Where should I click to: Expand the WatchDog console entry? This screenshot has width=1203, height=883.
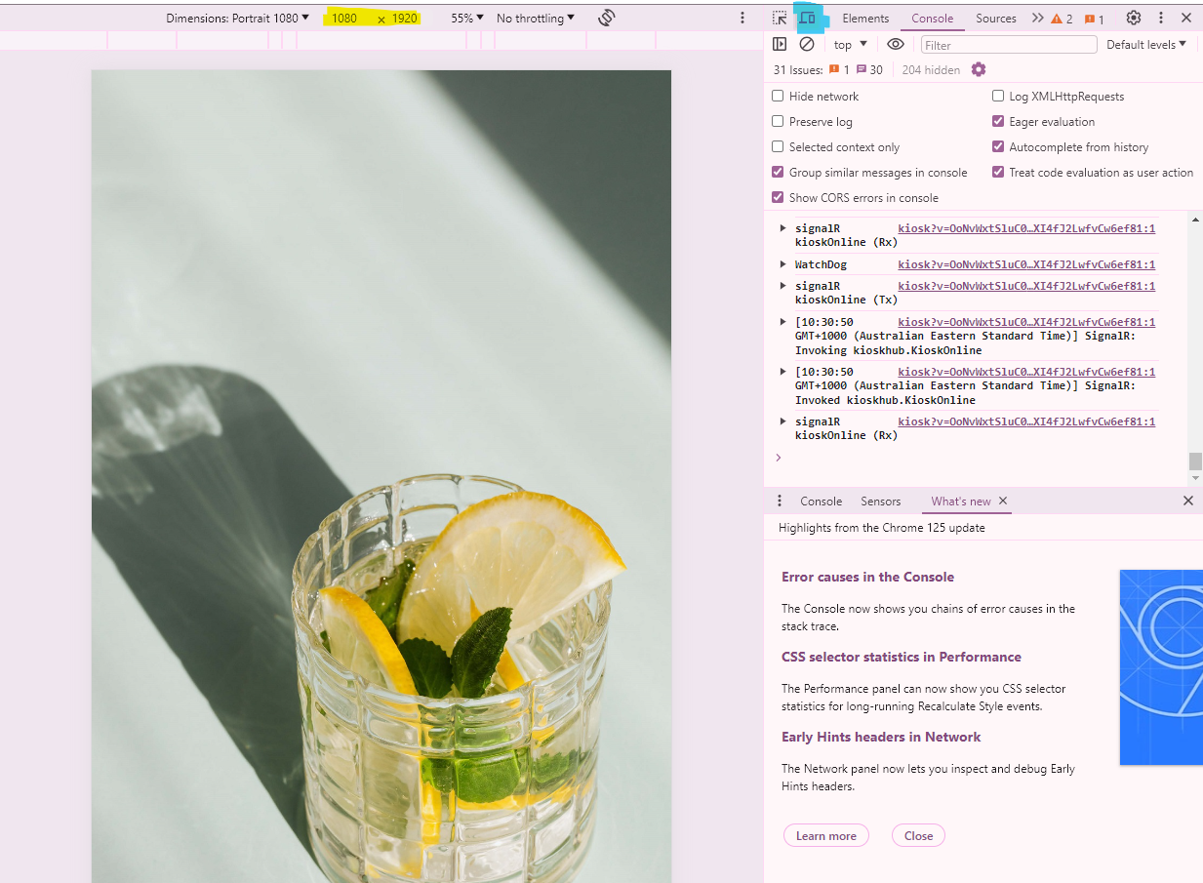pyautogui.click(x=782, y=263)
